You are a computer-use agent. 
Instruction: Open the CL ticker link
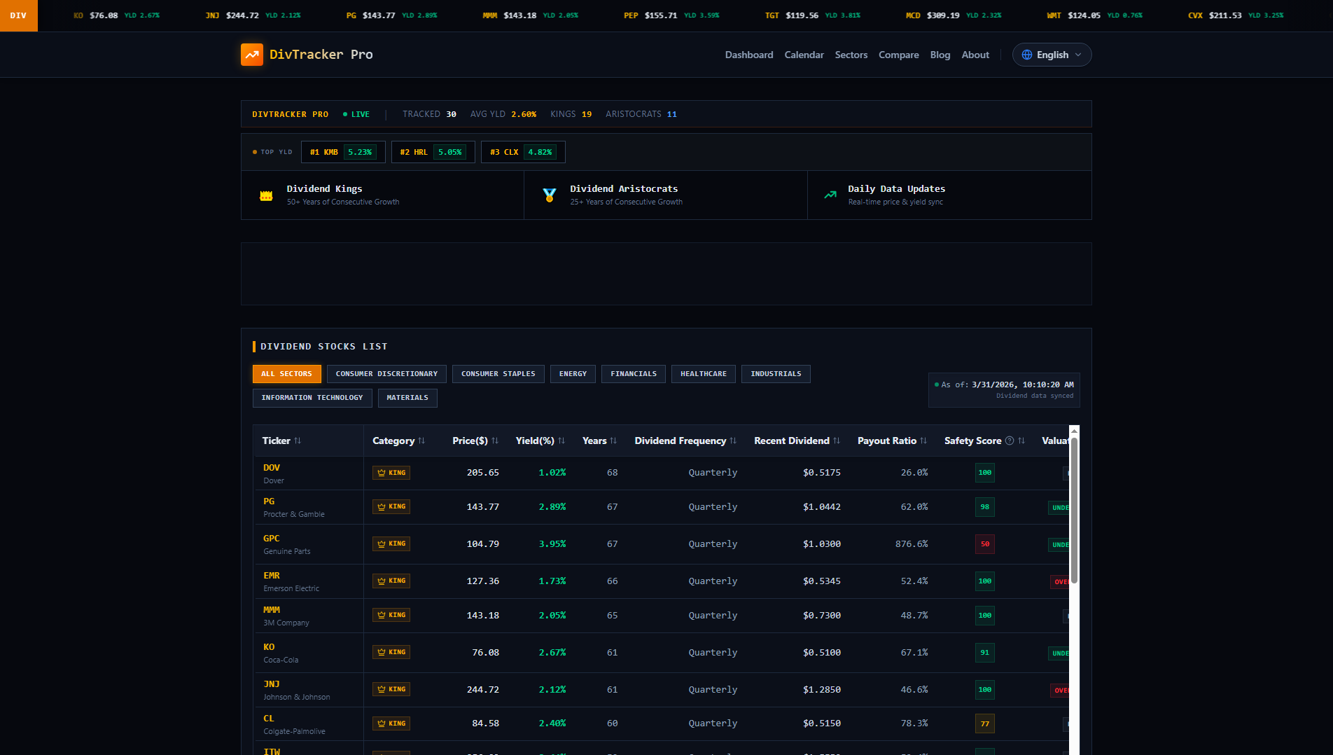269,719
